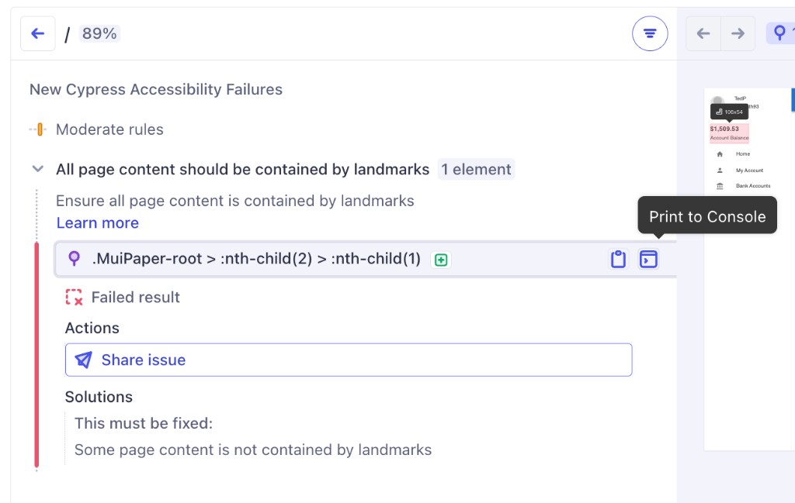Screen dimensions: 795x503
Task: Click the 1 element badge
Action: 476,169
